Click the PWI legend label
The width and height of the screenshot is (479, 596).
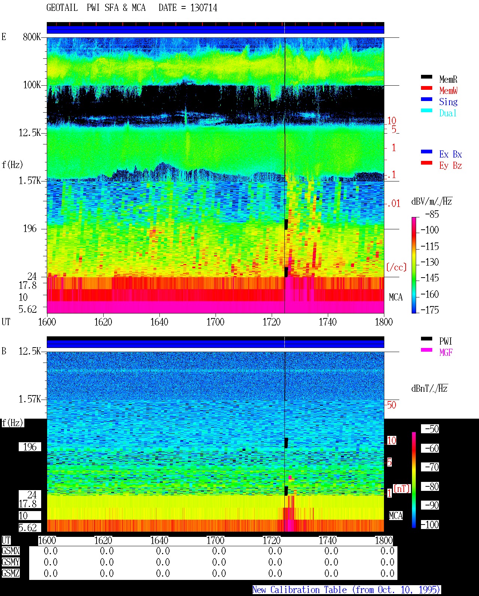pyautogui.click(x=446, y=341)
